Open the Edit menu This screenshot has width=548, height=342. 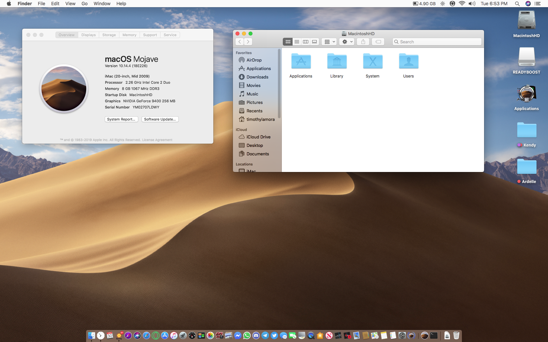click(55, 4)
